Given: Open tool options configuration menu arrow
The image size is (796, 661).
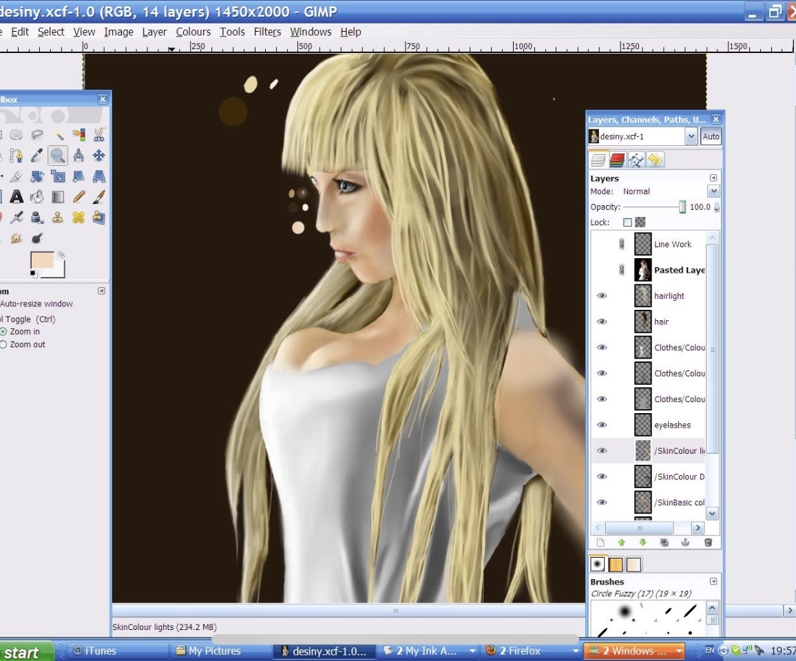Looking at the screenshot, I should coord(101,291).
